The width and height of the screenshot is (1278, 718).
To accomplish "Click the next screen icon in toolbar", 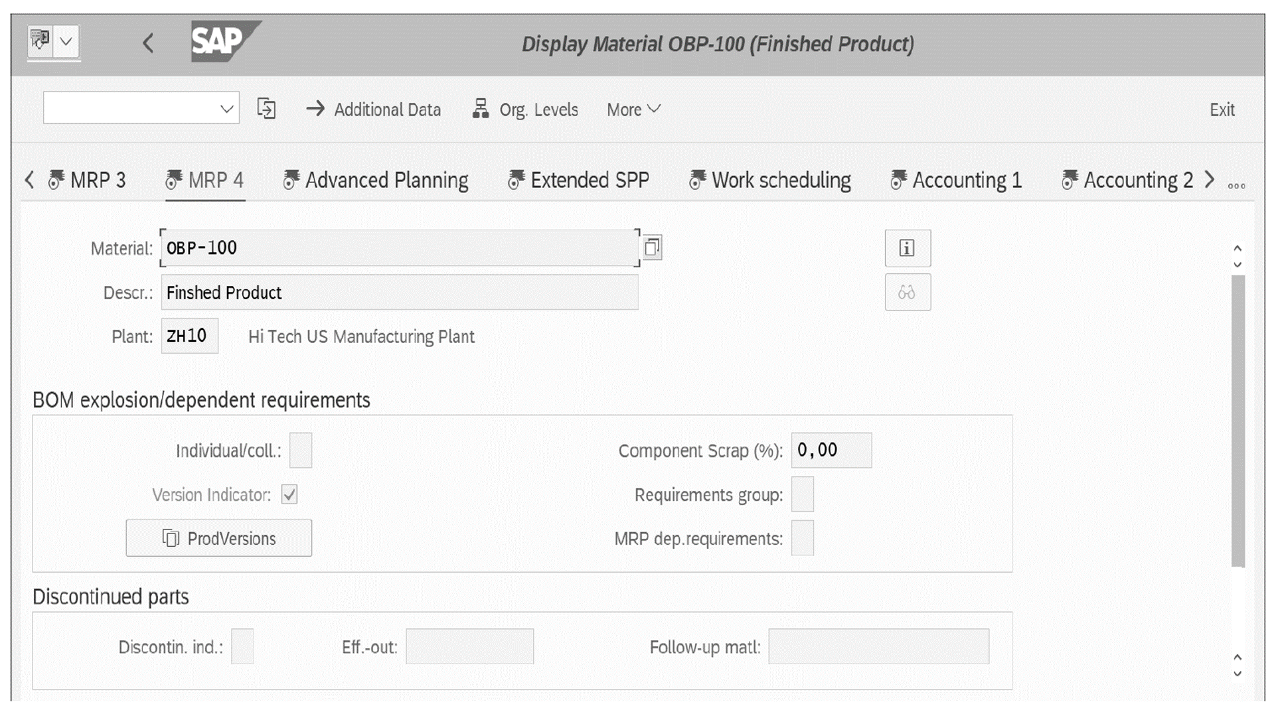I will tap(266, 108).
